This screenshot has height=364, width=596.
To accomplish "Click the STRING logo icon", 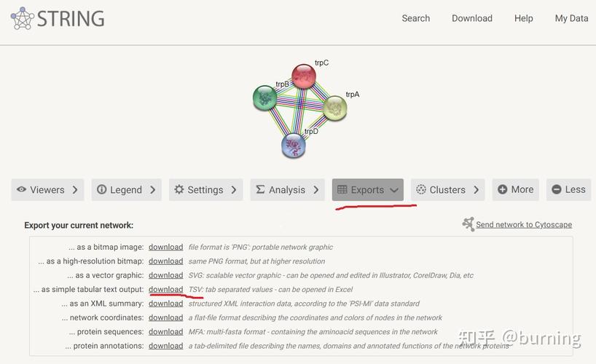I will coord(22,18).
